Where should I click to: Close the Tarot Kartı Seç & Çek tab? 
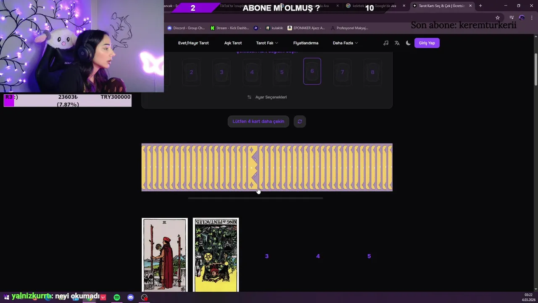[x=470, y=6]
